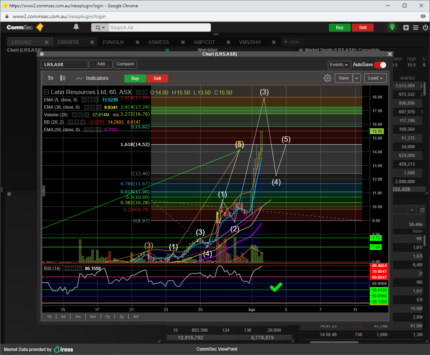This screenshot has height=355, width=430.
Task: Switch to the VMS/SHH tab
Action: [x=250, y=42]
